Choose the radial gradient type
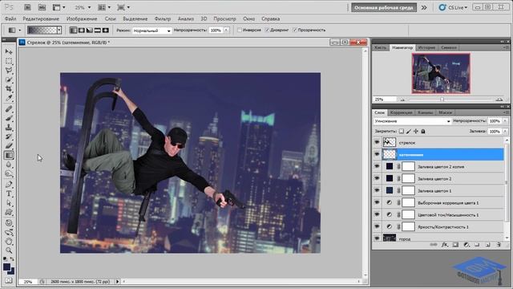Viewport: 513px width, 289px height. [x=82, y=31]
